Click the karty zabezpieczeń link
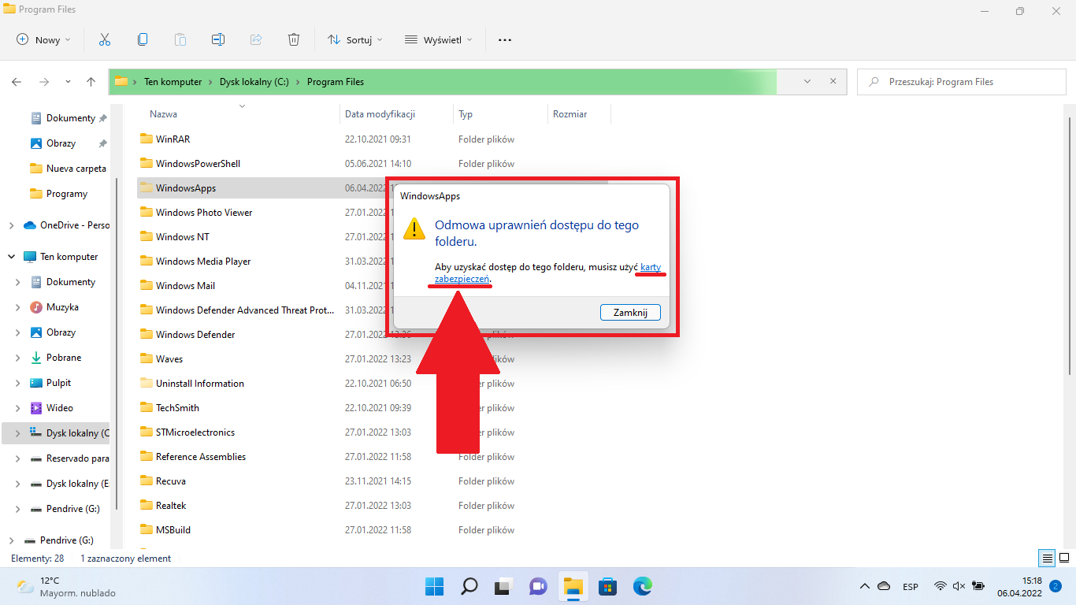Viewport: 1076px width, 605px height. [x=462, y=279]
